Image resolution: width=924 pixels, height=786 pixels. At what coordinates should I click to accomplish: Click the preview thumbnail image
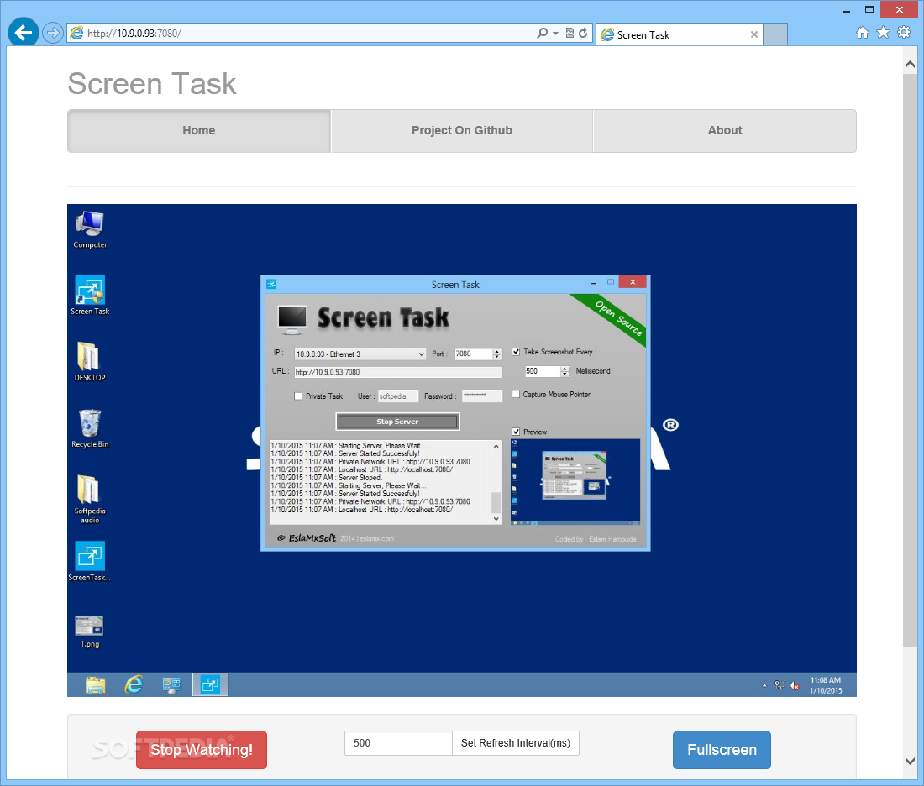pos(575,481)
